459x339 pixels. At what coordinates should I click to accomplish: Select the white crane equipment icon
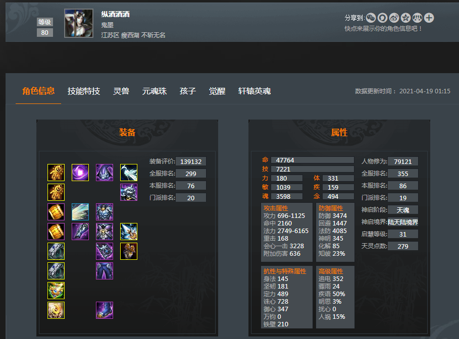click(x=129, y=173)
